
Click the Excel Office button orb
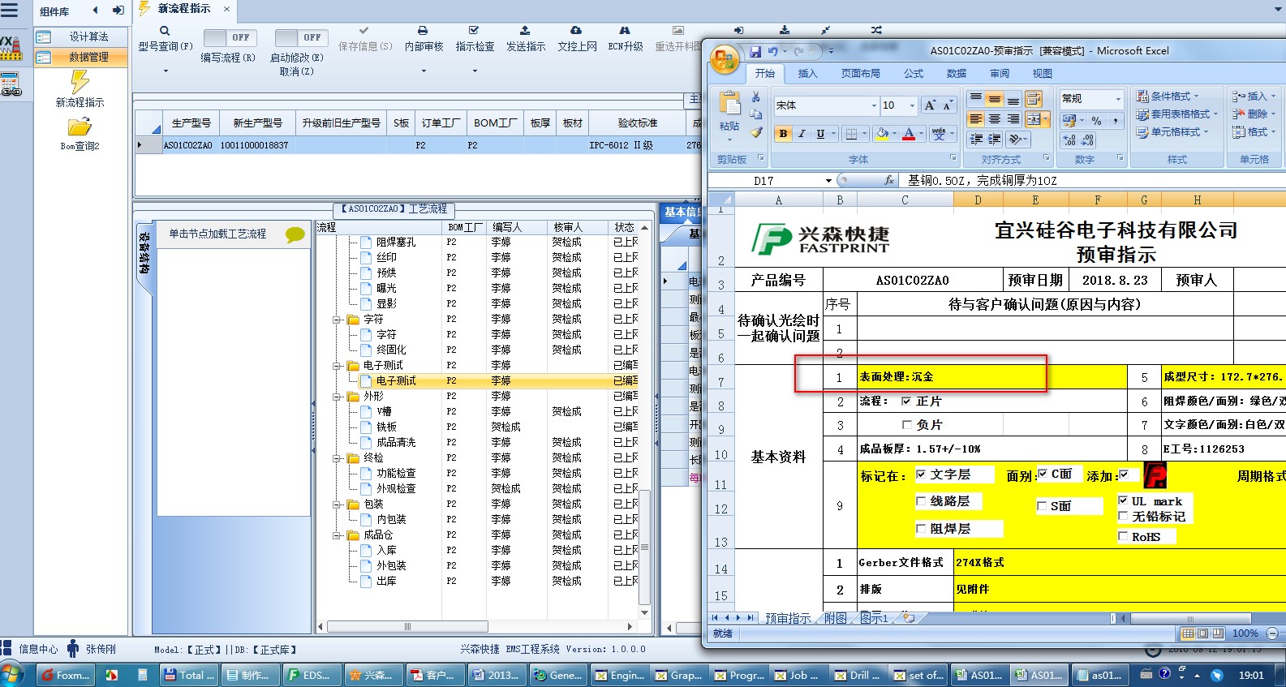click(724, 60)
